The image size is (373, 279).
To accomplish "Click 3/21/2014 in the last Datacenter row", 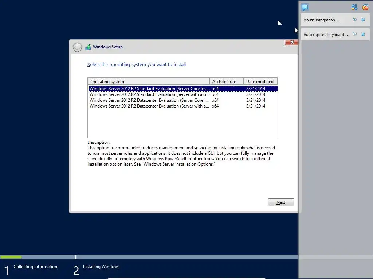I will (x=255, y=106).
